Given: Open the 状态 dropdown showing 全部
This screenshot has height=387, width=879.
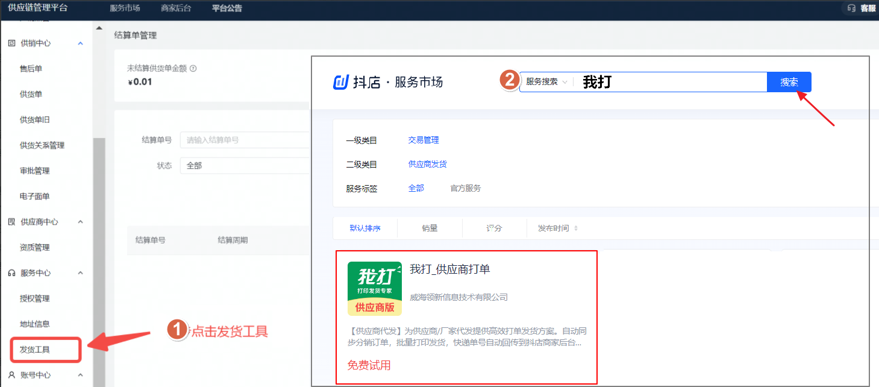Looking at the screenshot, I should pyautogui.click(x=245, y=165).
